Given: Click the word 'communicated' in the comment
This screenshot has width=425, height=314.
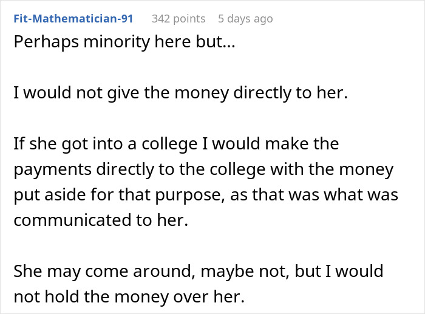Looking at the screenshot, I should 64,219.
